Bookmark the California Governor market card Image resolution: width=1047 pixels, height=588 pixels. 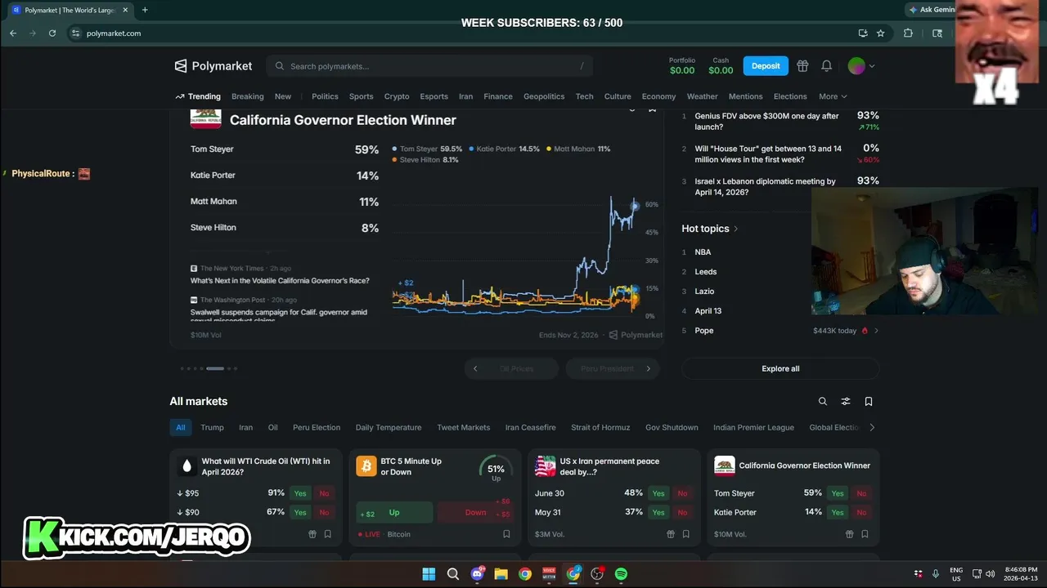(x=865, y=534)
